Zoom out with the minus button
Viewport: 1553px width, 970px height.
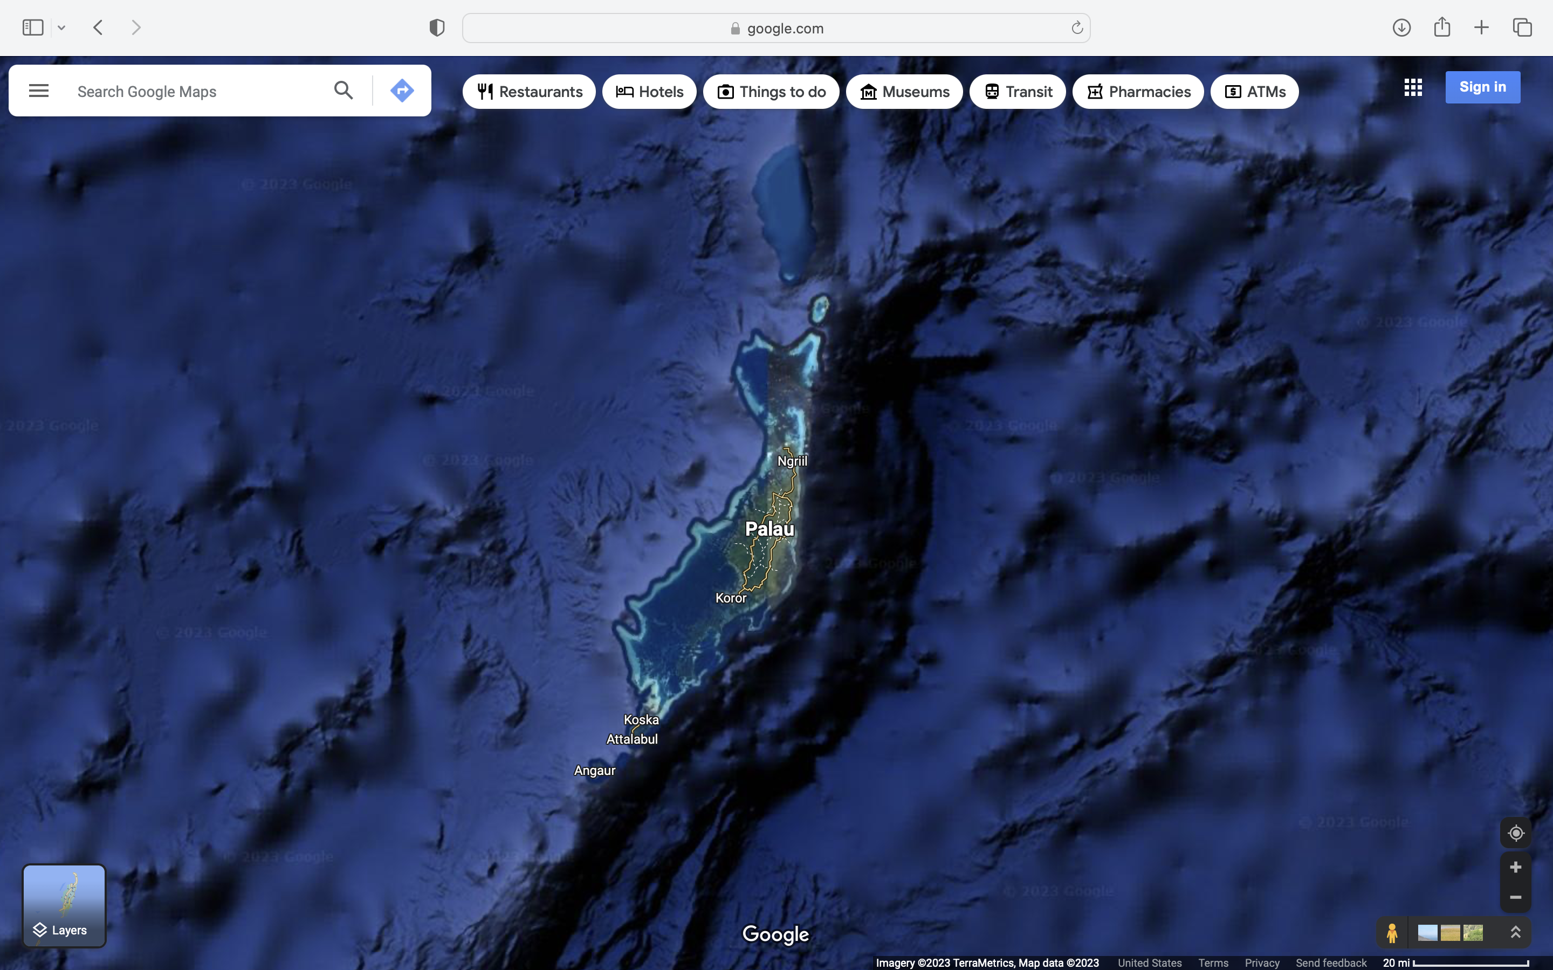tap(1515, 897)
